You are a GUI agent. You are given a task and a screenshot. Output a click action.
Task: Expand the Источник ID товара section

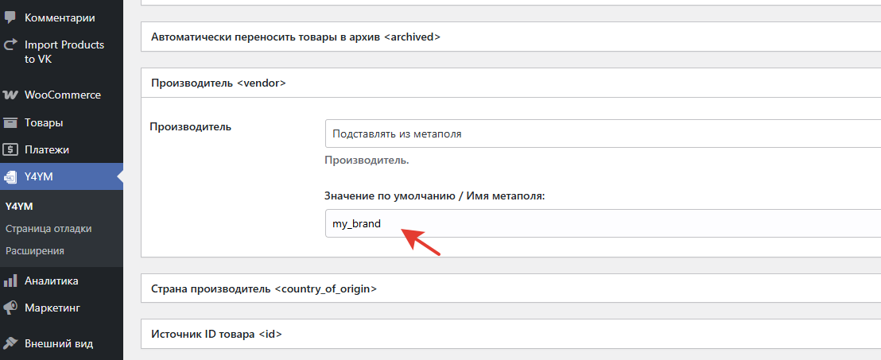pyautogui.click(x=217, y=335)
